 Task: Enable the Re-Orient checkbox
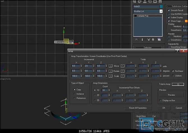point(173,71)
